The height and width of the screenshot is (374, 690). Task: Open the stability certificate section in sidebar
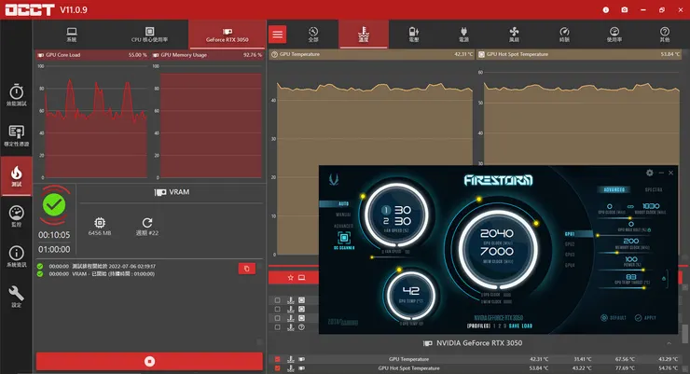[x=16, y=135]
